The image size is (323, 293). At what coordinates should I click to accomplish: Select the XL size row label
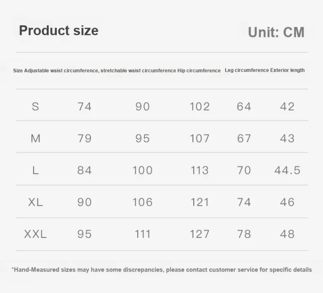tap(35, 202)
